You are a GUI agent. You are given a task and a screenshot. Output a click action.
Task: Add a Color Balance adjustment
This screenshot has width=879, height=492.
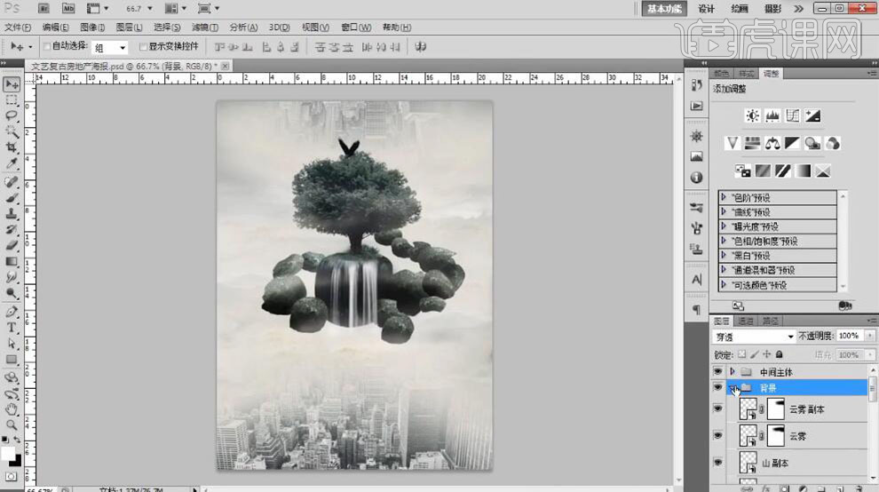(772, 143)
